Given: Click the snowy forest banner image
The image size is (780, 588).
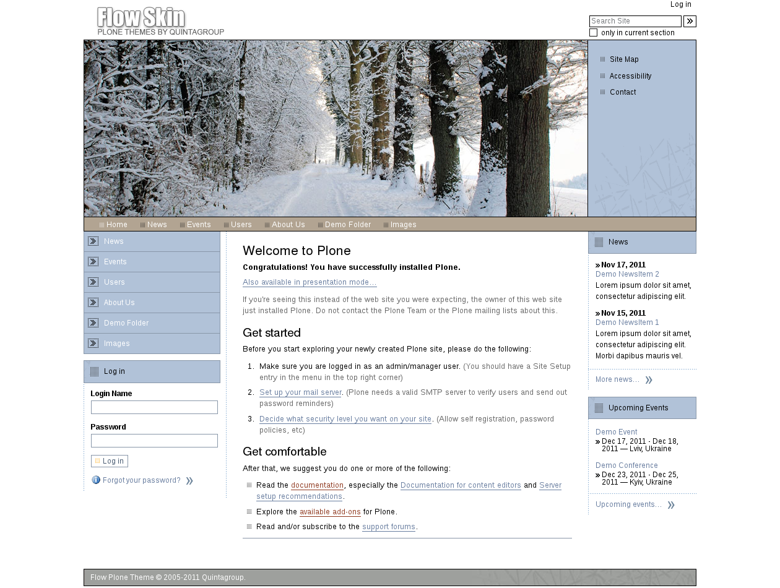Looking at the screenshot, I should (336, 128).
